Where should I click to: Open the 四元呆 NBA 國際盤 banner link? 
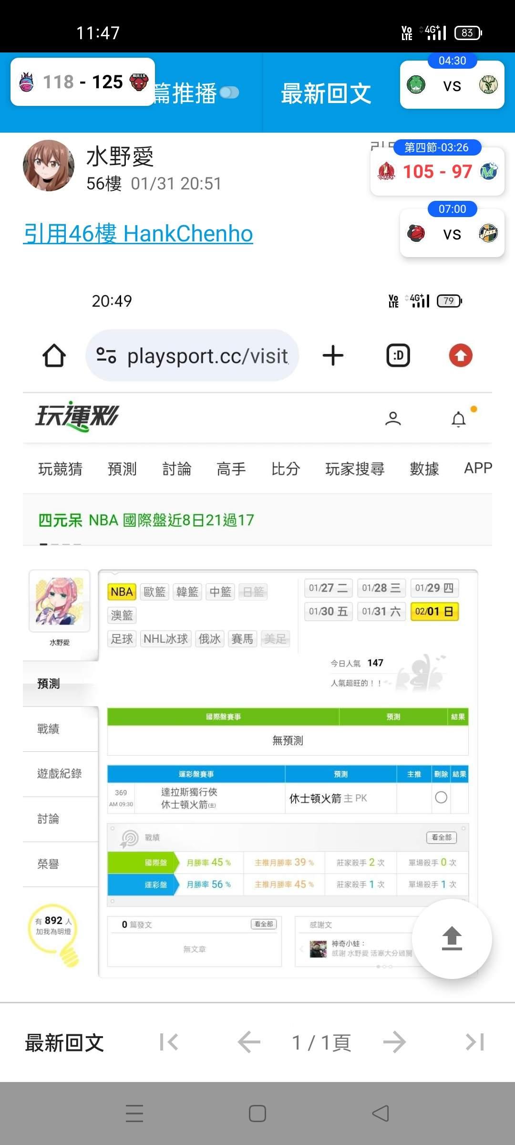pos(146,520)
